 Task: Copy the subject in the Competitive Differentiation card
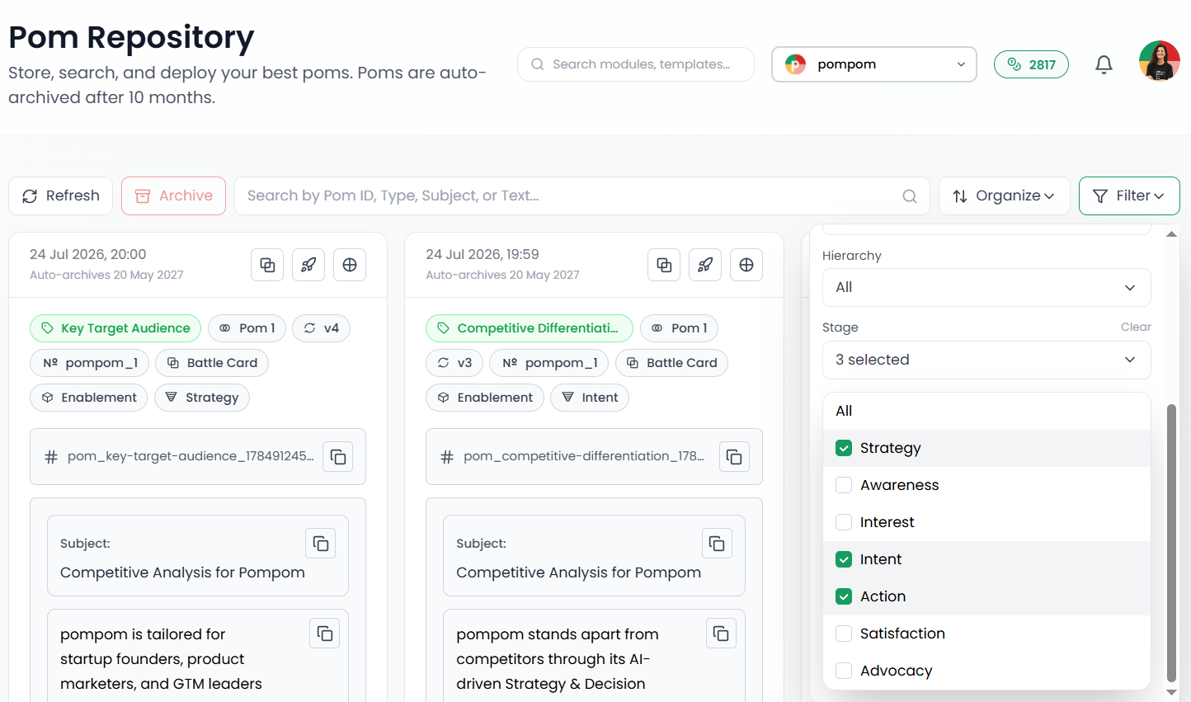click(x=717, y=544)
